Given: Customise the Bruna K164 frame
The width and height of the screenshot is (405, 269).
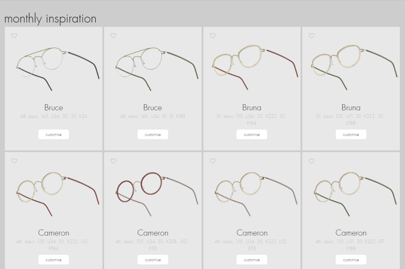Looking at the screenshot, I should tap(252, 135).
